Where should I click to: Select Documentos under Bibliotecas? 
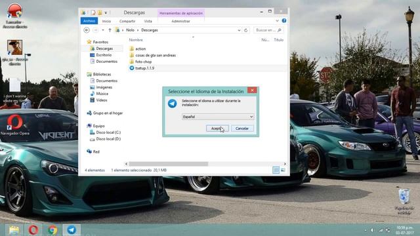click(106, 81)
